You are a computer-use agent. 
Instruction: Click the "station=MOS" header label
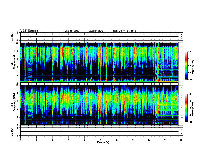[96, 31]
